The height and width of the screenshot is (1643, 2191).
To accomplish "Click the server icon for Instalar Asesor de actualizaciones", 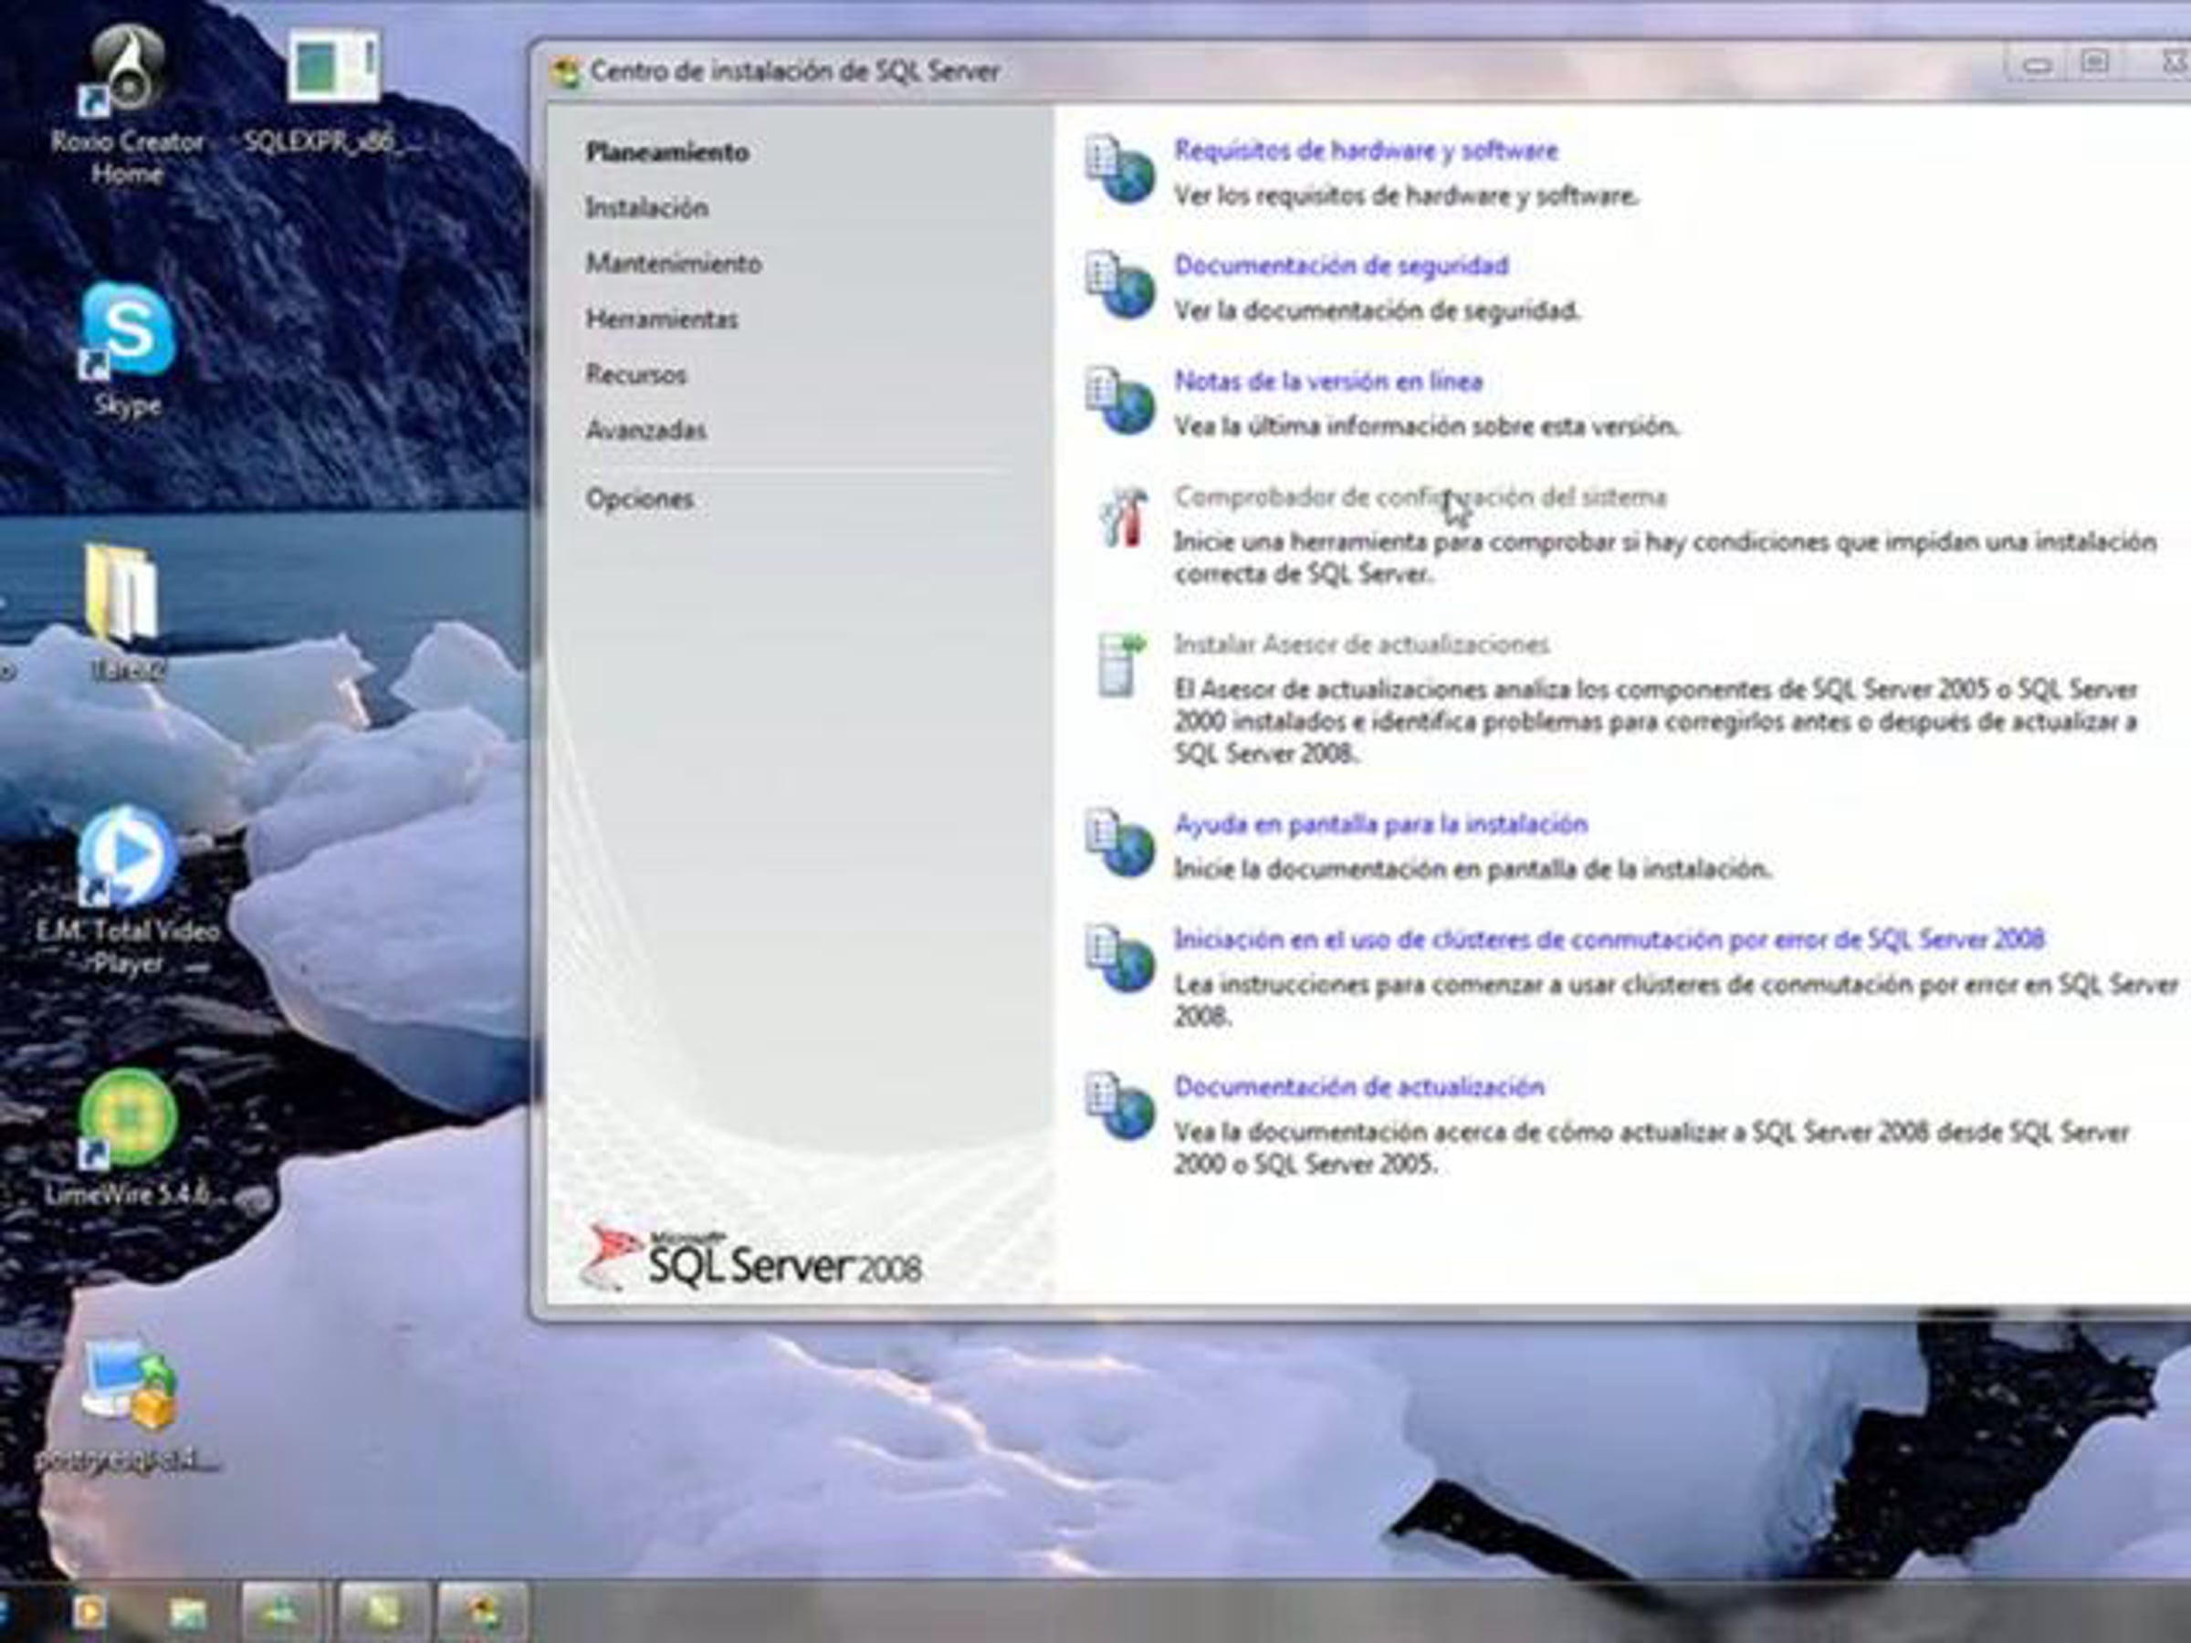I will tap(1121, 665).
